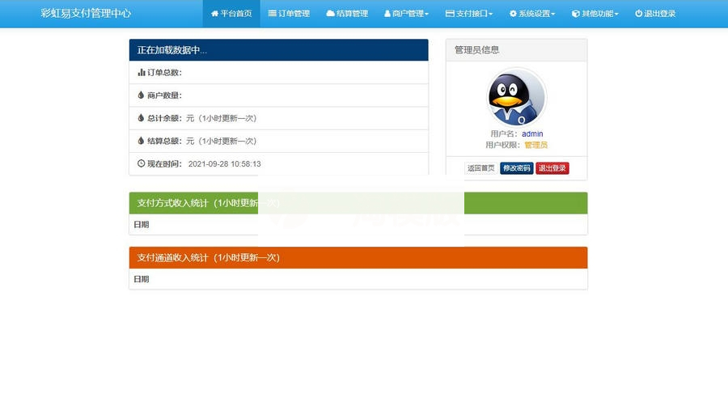This screenshot has height=419, width=728.
Task: Click the droplet icon beside 结算总额
Action: click(142, 141)
